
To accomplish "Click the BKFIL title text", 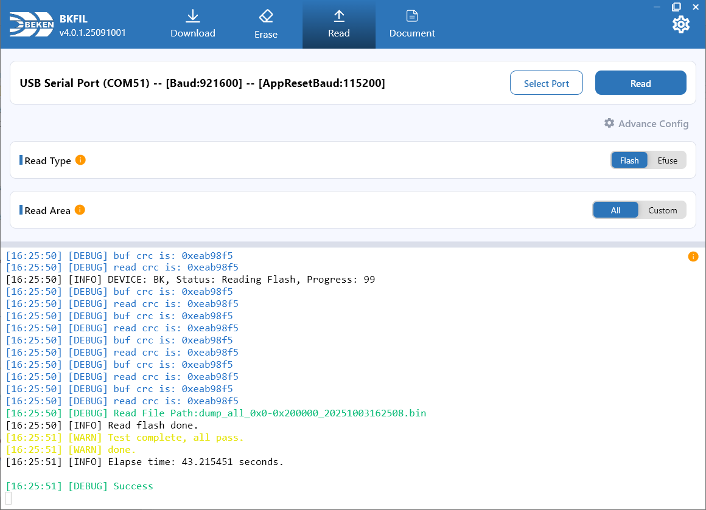I will (74, 19).
